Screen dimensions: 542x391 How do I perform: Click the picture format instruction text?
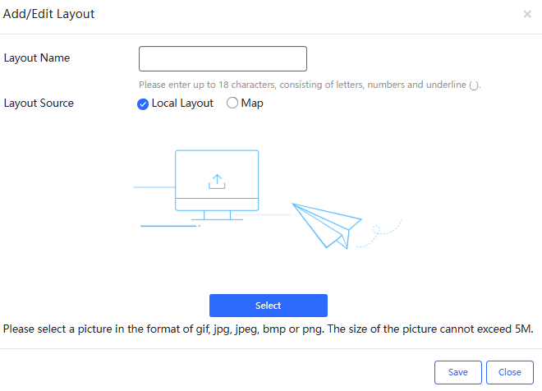tap(269, 329)
